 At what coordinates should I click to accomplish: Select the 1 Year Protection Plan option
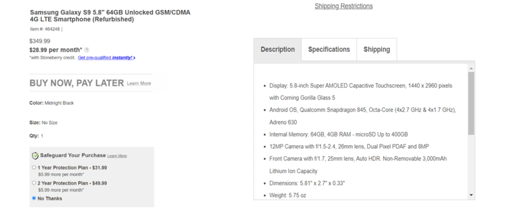coord(34,167)
